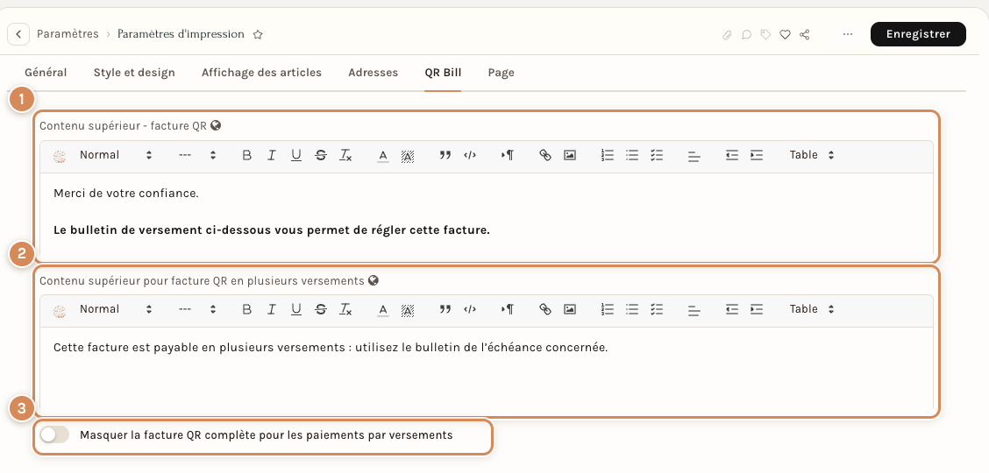Open the Affichage des articles tab
989x473 pixels.
click(x=262, y=73)
